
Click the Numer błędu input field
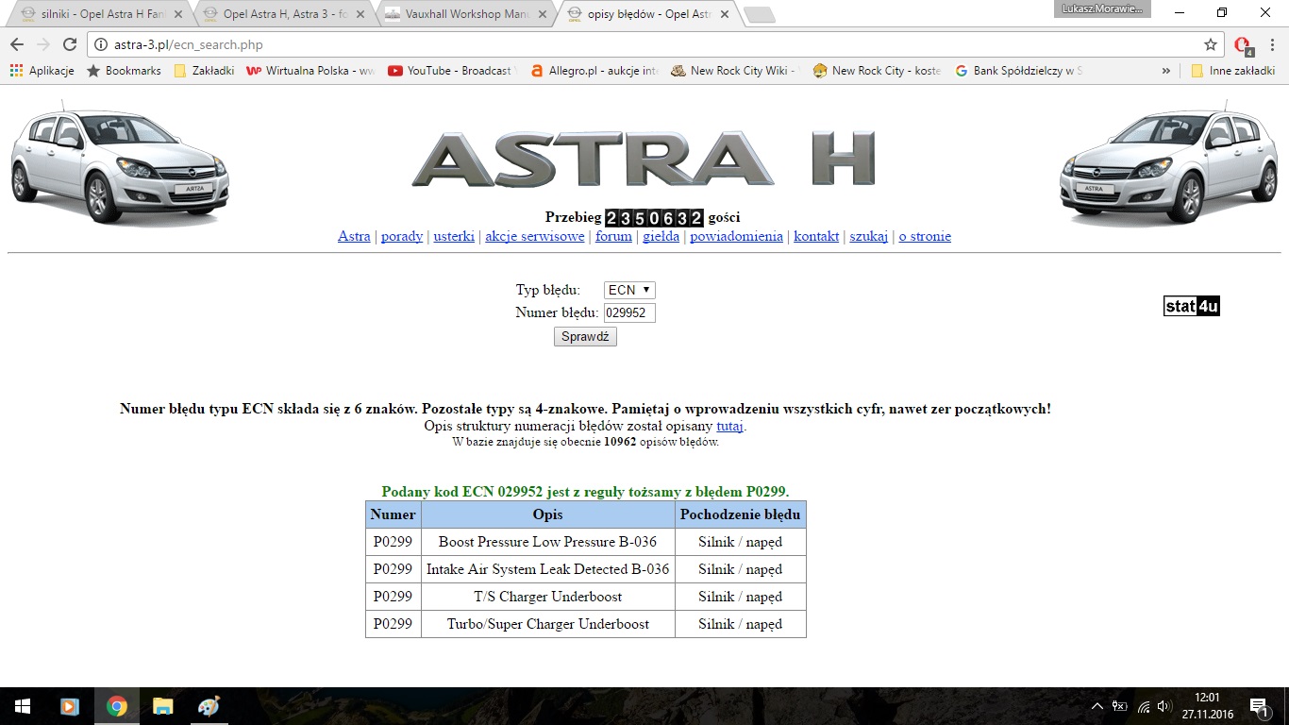coord(629,312)
